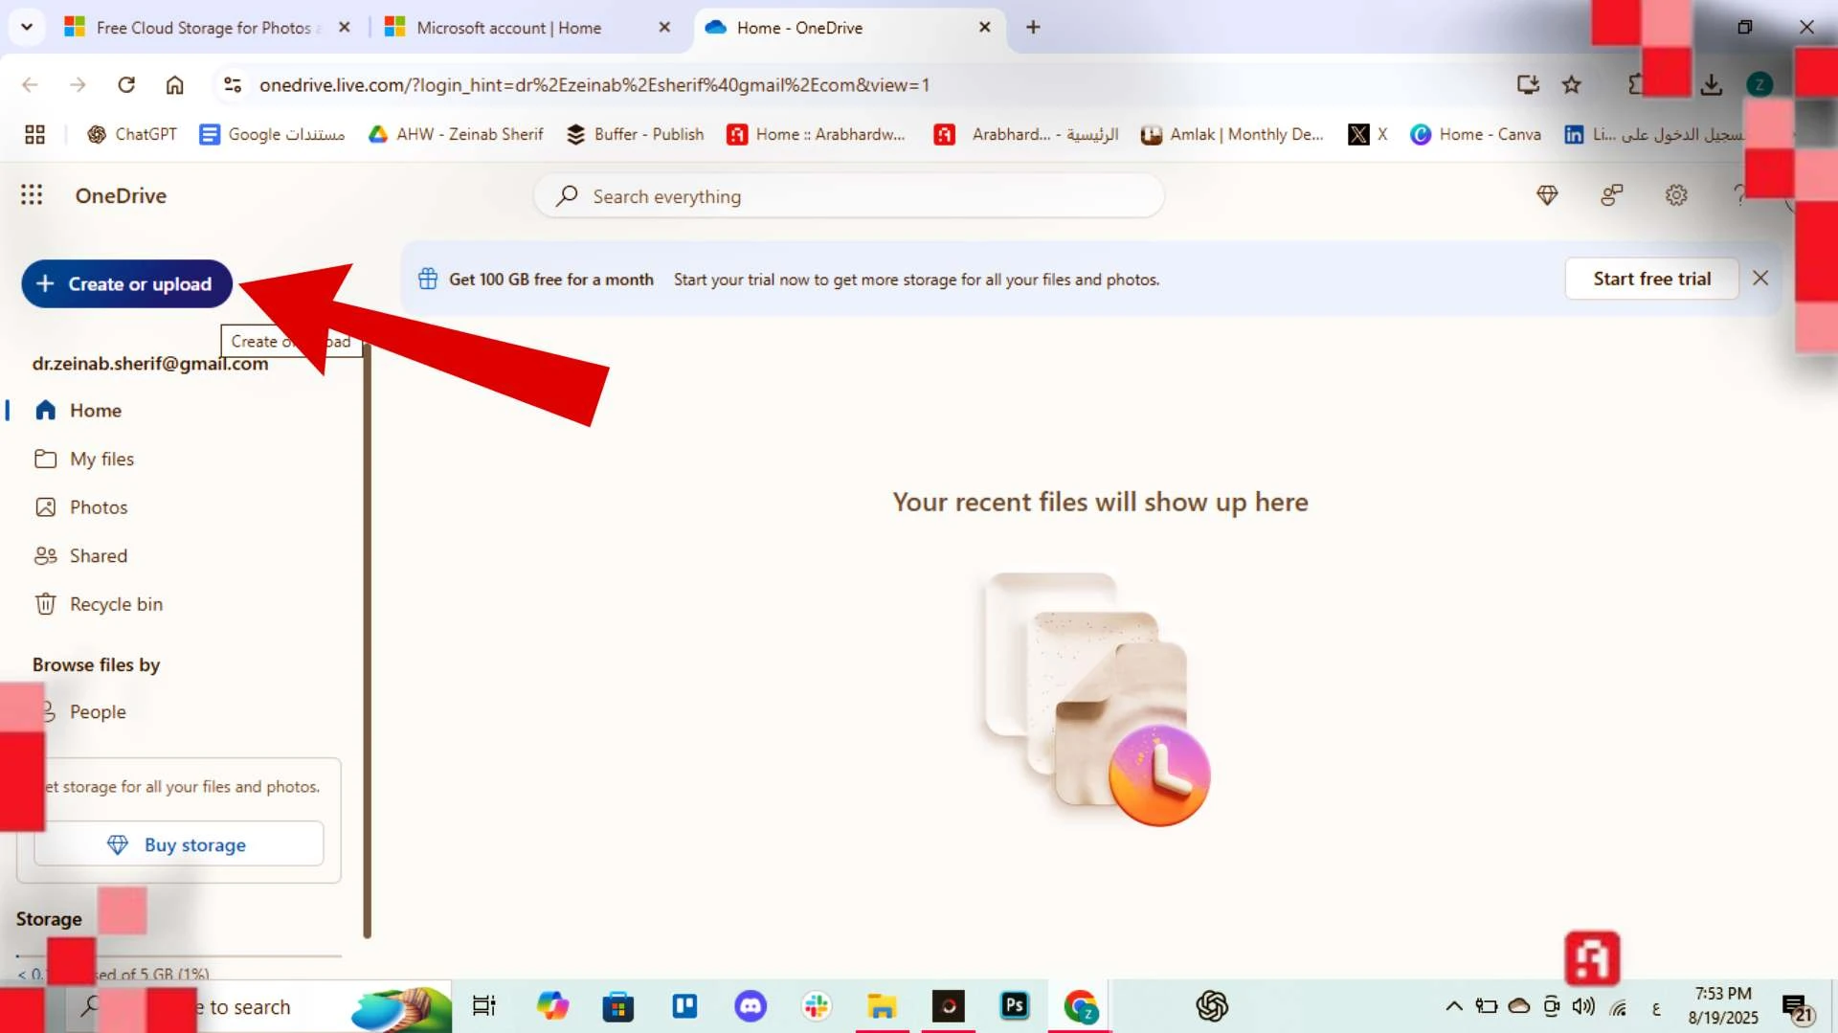Open Trello from the taskbar

[684, 1006]
